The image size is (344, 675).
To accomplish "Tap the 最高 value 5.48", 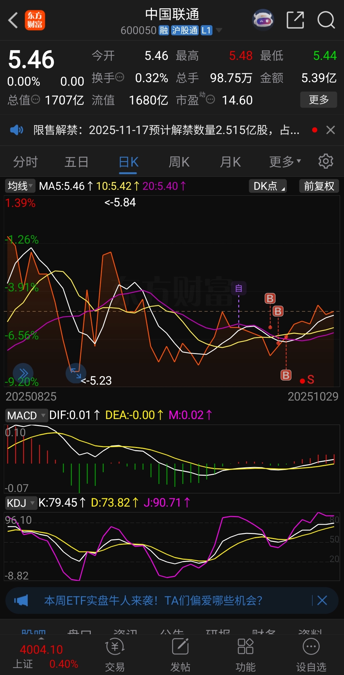I will 241,56.
